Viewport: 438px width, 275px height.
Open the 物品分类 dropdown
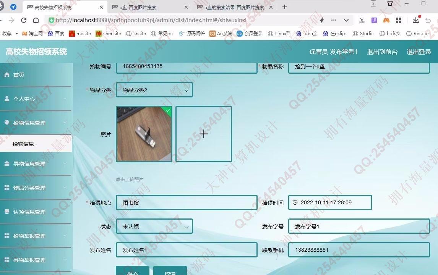click(154, 90)
